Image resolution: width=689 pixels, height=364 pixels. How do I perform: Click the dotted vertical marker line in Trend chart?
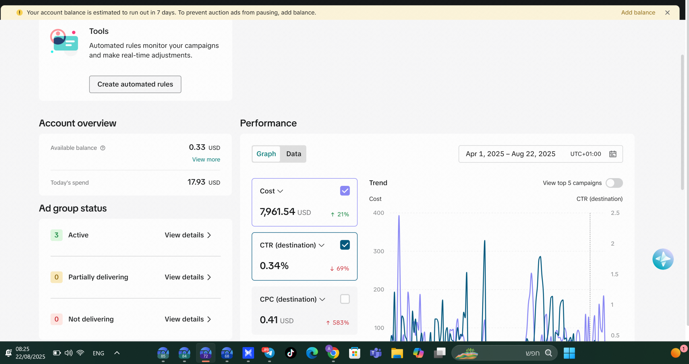click(590, 277)
